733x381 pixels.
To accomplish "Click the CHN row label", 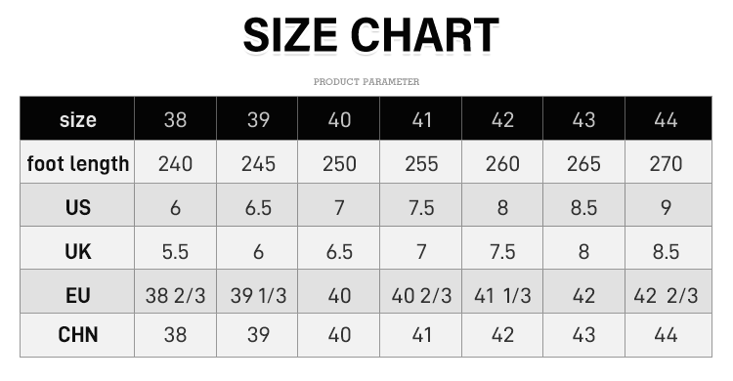I will point(77,335).
